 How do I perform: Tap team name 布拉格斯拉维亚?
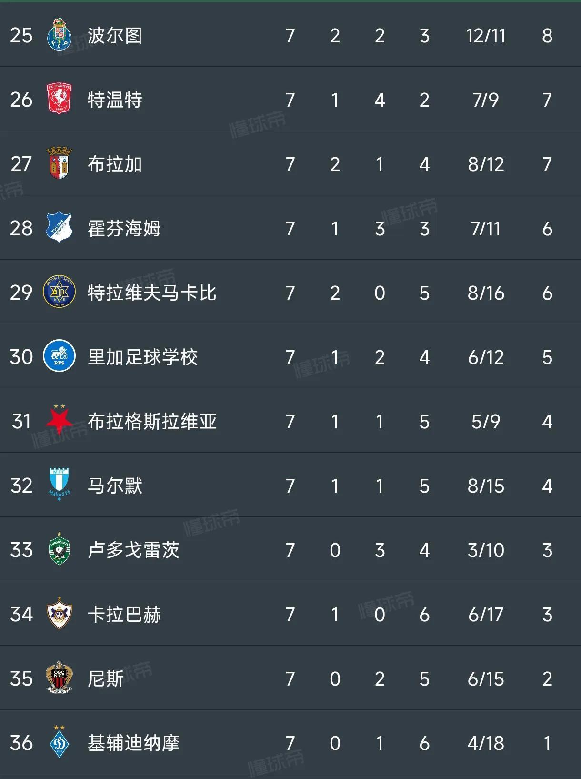coord(152,422)
